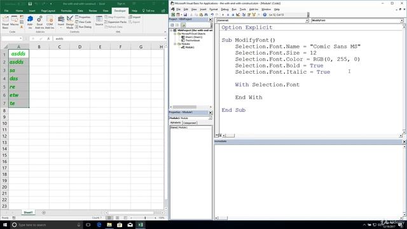Click View Code icon in Project pane
Image resolution: width=407 pixels, height=229 pixels.
(x=172, y=25)
